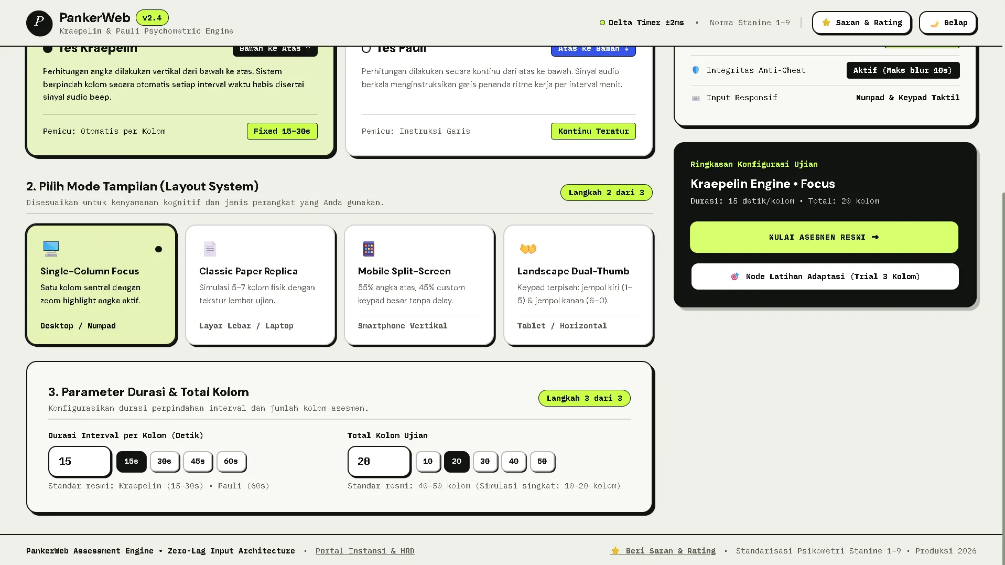Click the shield icon beside Integritas Anti-Cheat
Image resolution: width=1005 pixels, height=565 pixels.
696,70
